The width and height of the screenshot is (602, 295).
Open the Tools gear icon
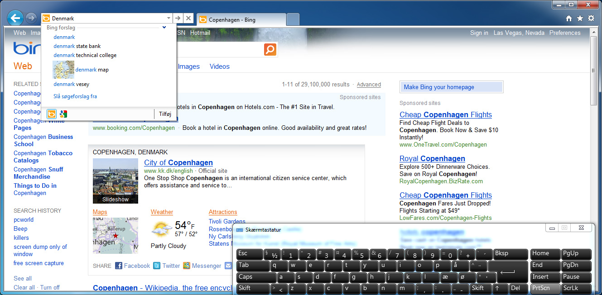tap(591, 19)
